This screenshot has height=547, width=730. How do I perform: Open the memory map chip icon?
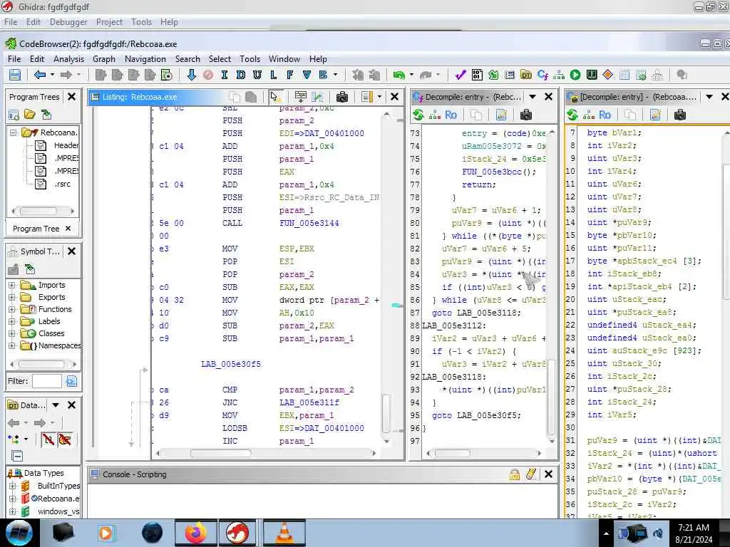[x=592, y=74]
